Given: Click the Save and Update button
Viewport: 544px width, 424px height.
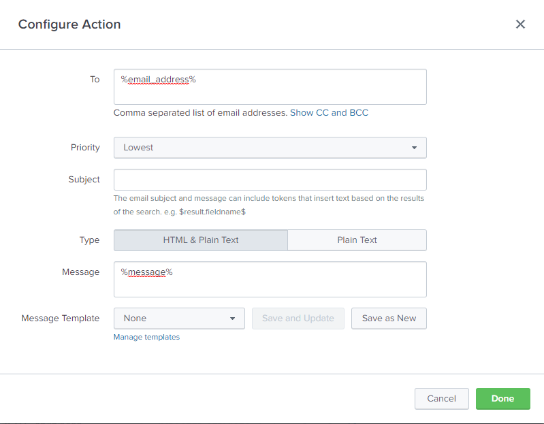Looking at the screenshot, I should pyautogui.click(x=298, y=319).
